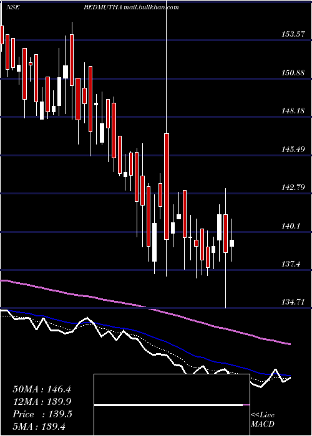The height and width of the screenshot is (436, 312).
Task: Click the 140.1 price level label
Action: 292,225
